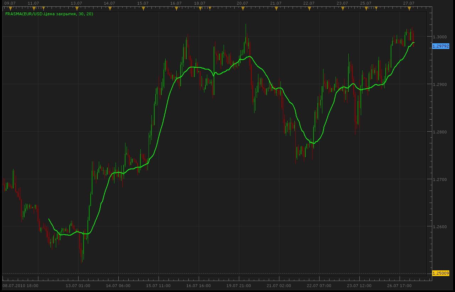Click the orange triangle marker under 21.07
The height and width of the screenshot is (292, 455).
pyautogui.click(x=276, y=8)
